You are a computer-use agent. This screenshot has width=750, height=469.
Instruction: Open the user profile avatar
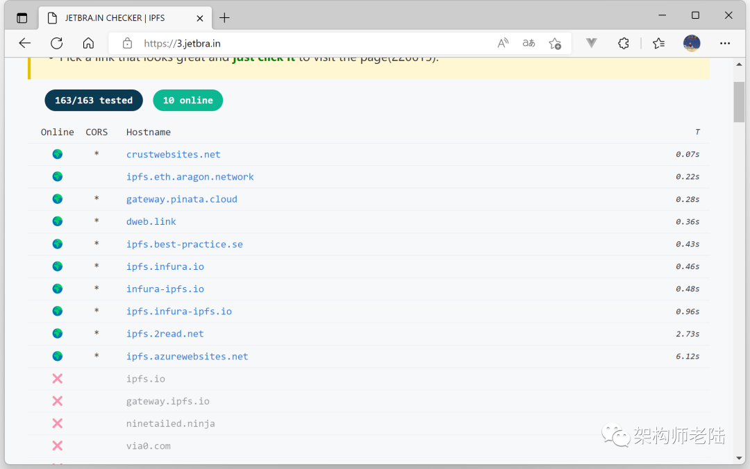pos(692,44)
